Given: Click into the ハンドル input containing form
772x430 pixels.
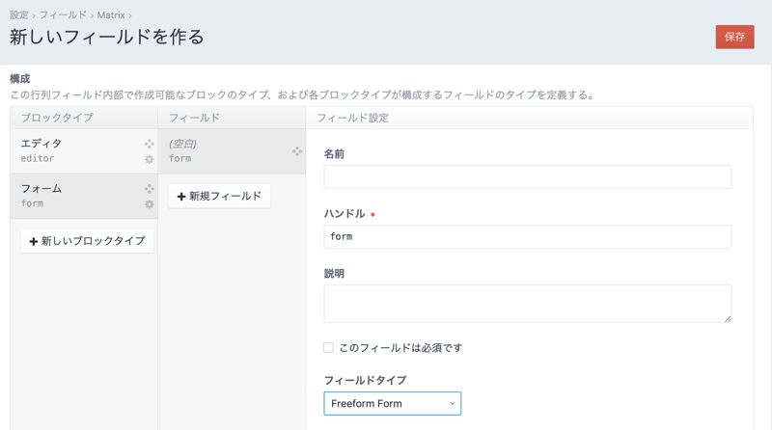Looking at the screenshot, I should pos(527,236).
